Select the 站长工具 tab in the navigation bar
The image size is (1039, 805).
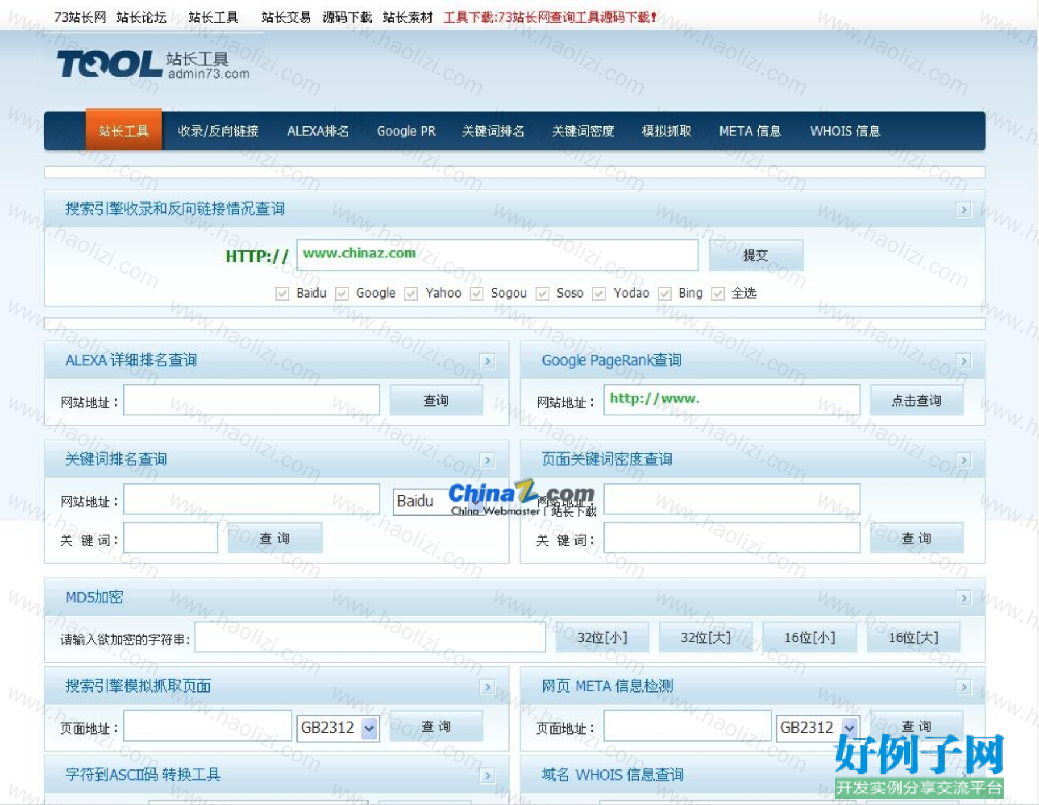[123, 130]
